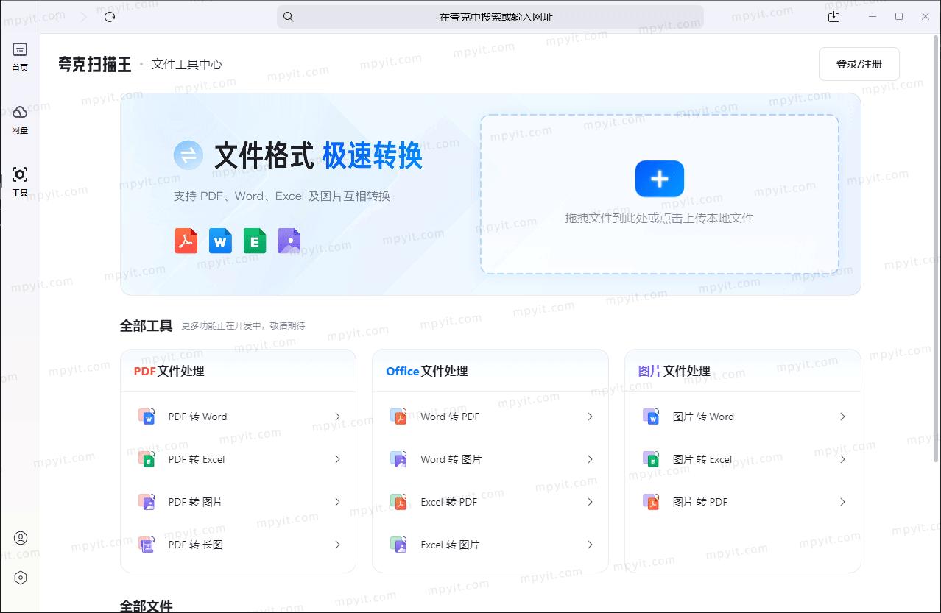Click the page refresh icon
The height and width of the screenshot is (613, 941).
tap(110, 16)
